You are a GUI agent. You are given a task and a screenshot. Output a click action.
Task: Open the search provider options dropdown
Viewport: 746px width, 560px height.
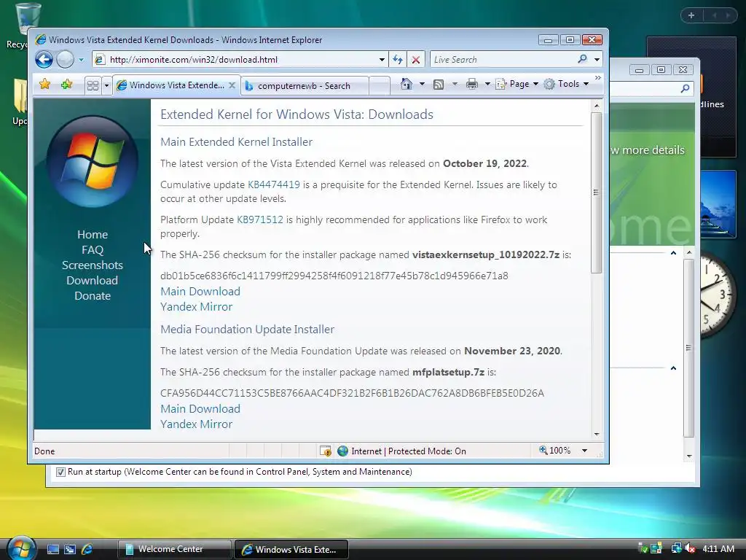[x=597, y=60]
